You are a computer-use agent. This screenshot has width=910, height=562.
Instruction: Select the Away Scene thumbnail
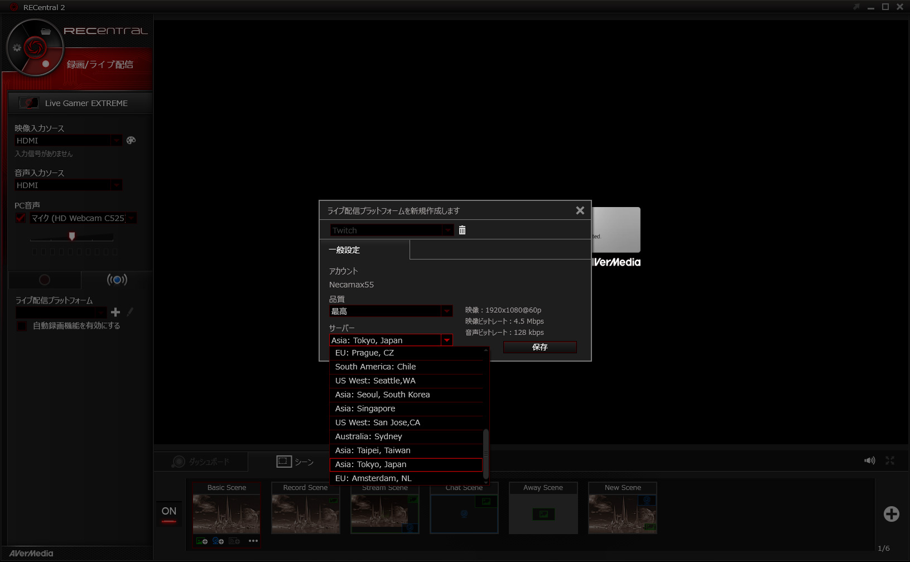[x=543, y=508]
